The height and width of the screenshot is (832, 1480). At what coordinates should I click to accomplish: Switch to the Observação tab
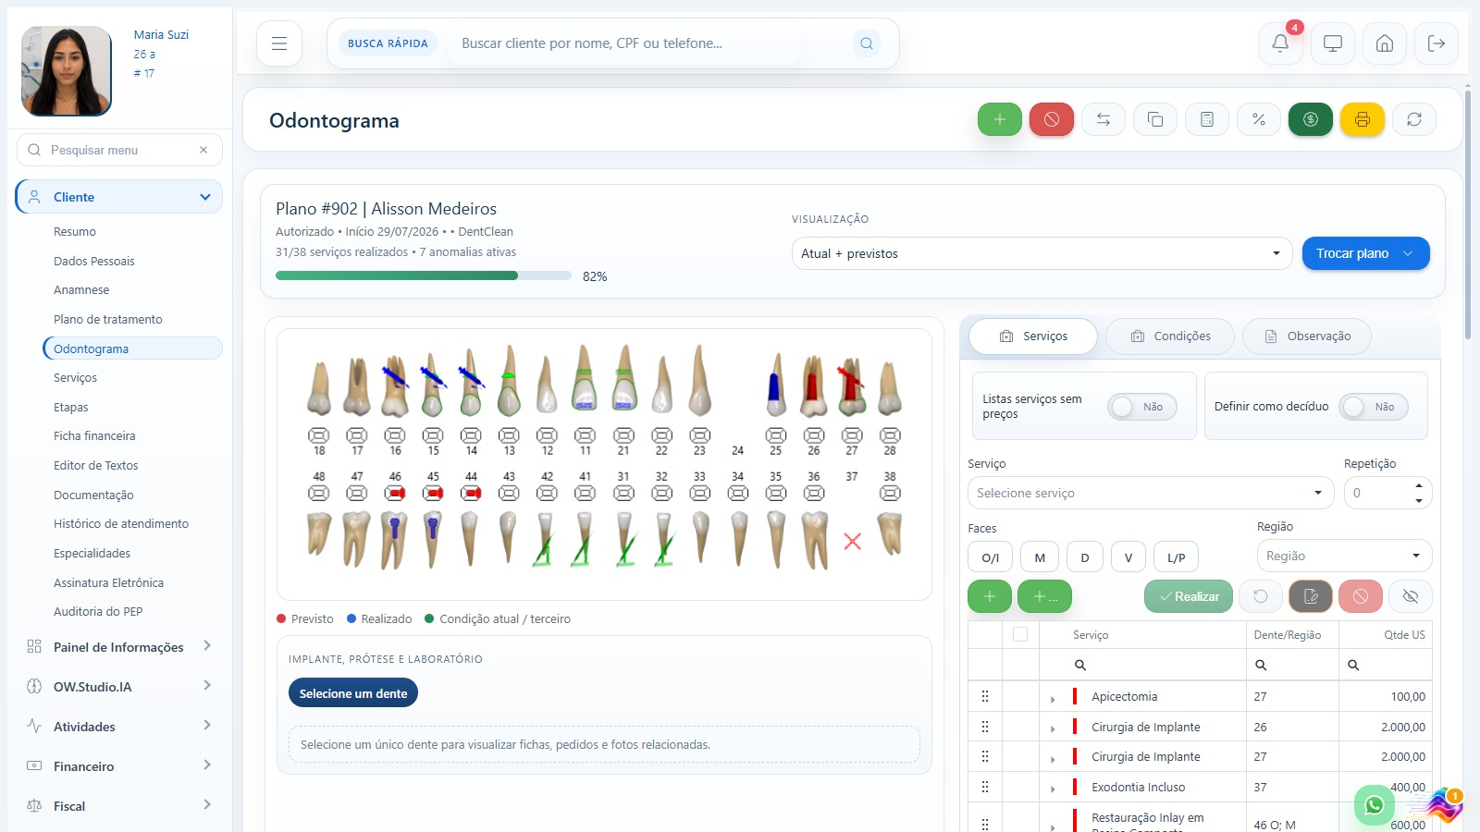[x=1307, y=336]
